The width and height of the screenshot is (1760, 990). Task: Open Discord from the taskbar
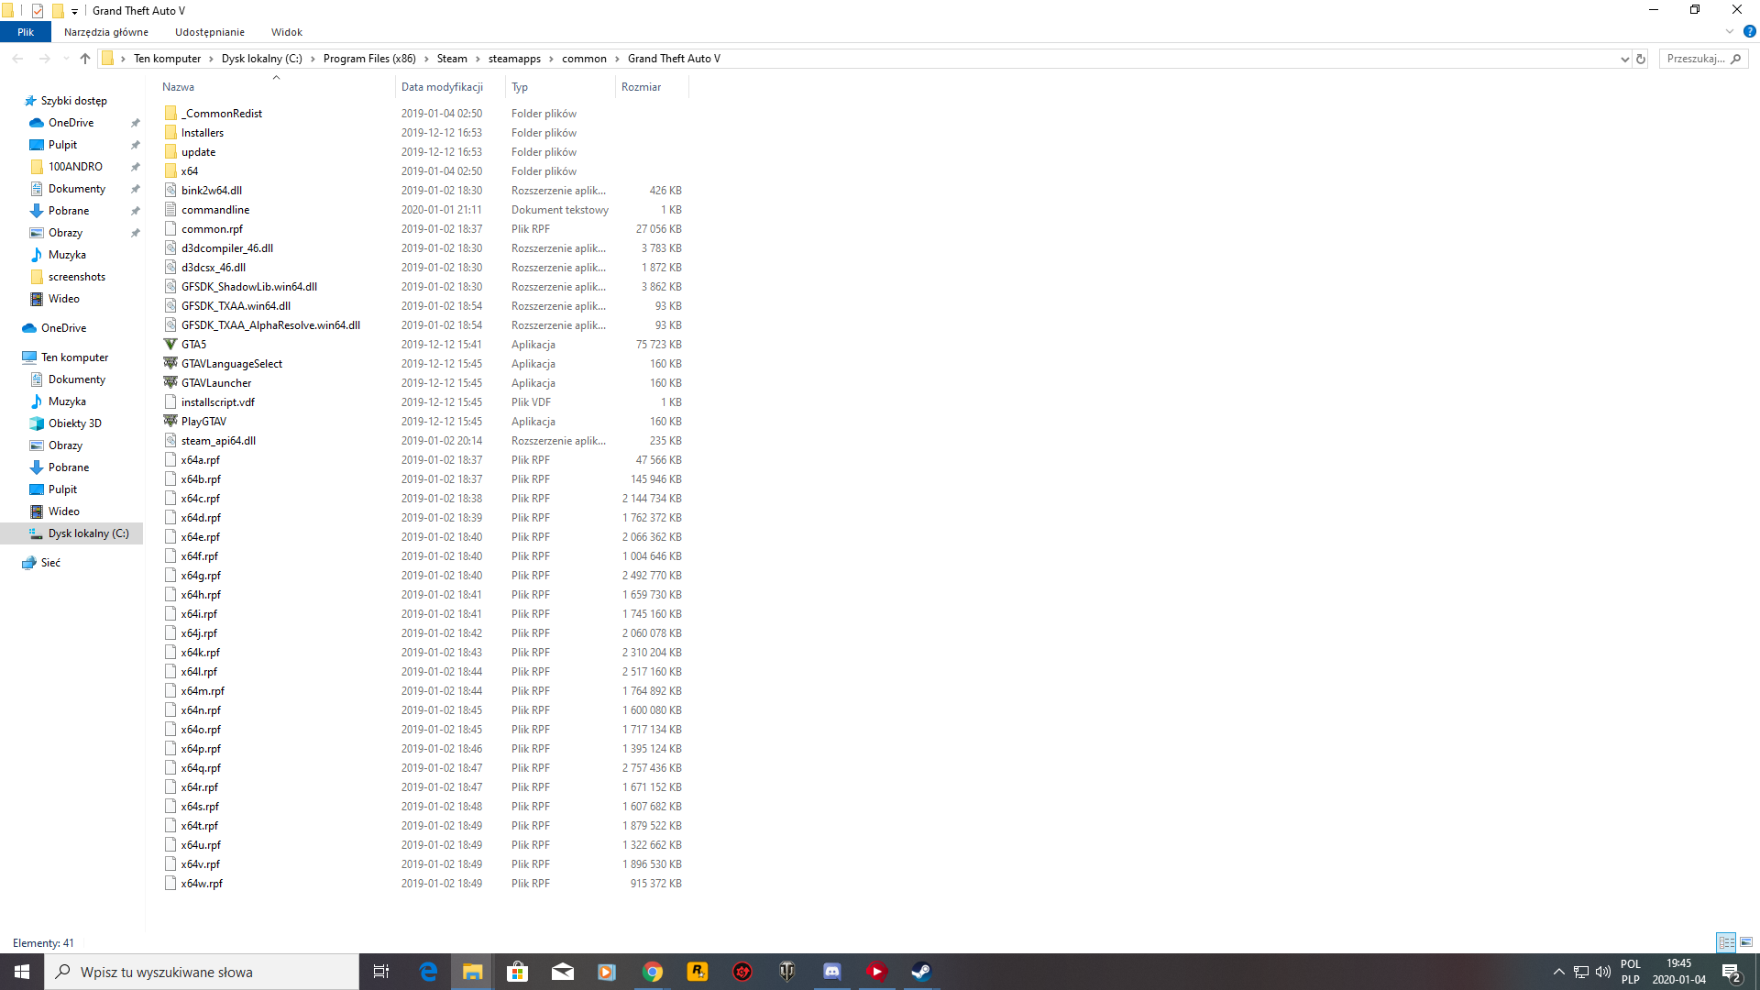[x=831, y=972]
